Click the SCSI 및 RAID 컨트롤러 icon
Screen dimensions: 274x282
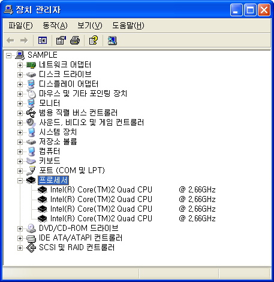(31, 248)
